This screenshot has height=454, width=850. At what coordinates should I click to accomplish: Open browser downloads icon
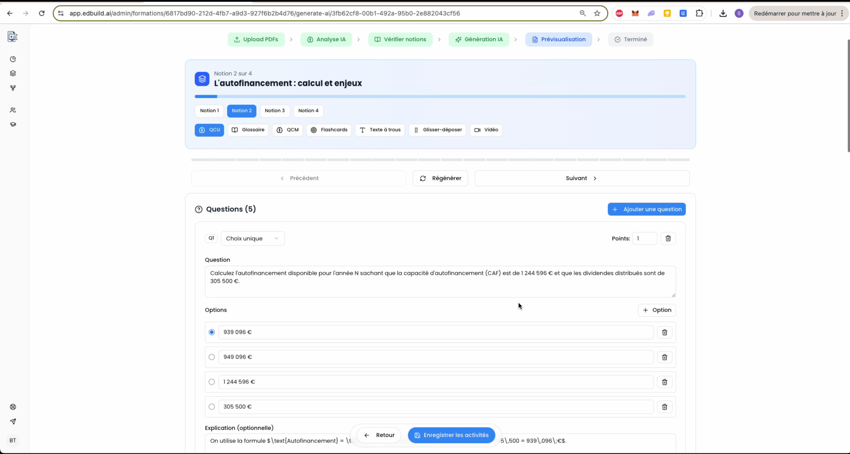coord(722,13)
